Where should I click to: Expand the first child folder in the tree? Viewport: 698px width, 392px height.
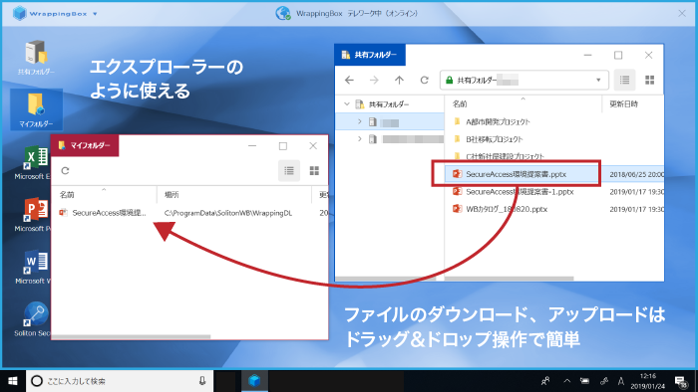(x=360, y=121)
